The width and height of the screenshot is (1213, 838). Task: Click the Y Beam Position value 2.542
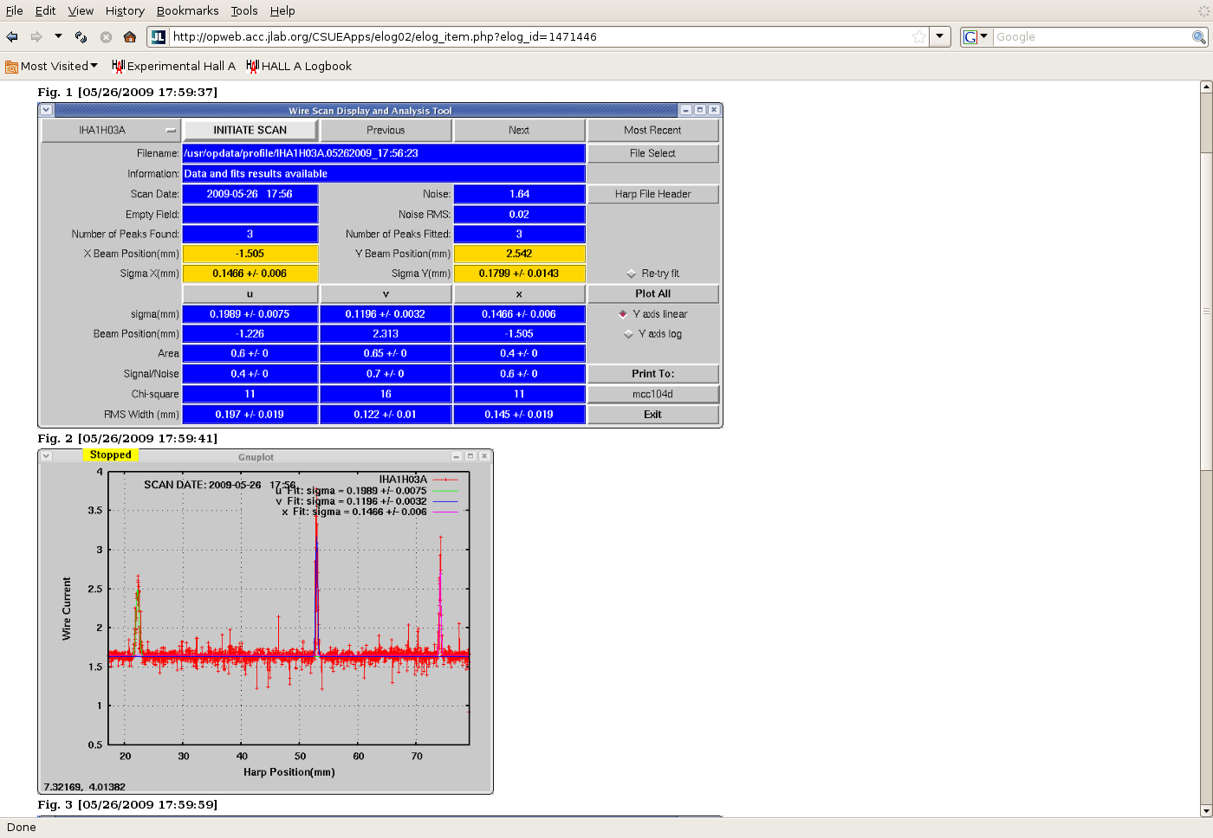(519, 254)
